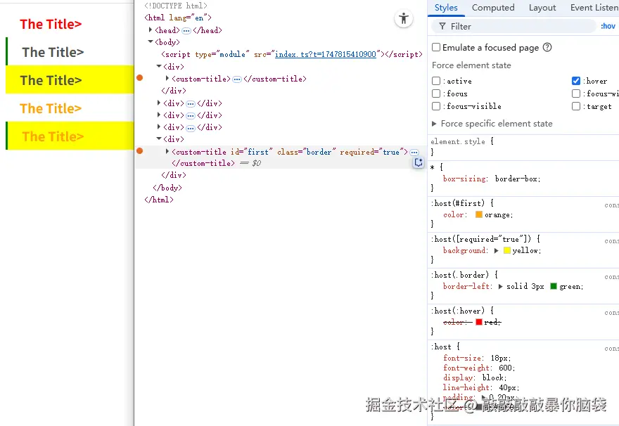This screenshot has height=426, width=619.
Task: Expand the custom-title id=first node arrow
Action: point(167,151)
